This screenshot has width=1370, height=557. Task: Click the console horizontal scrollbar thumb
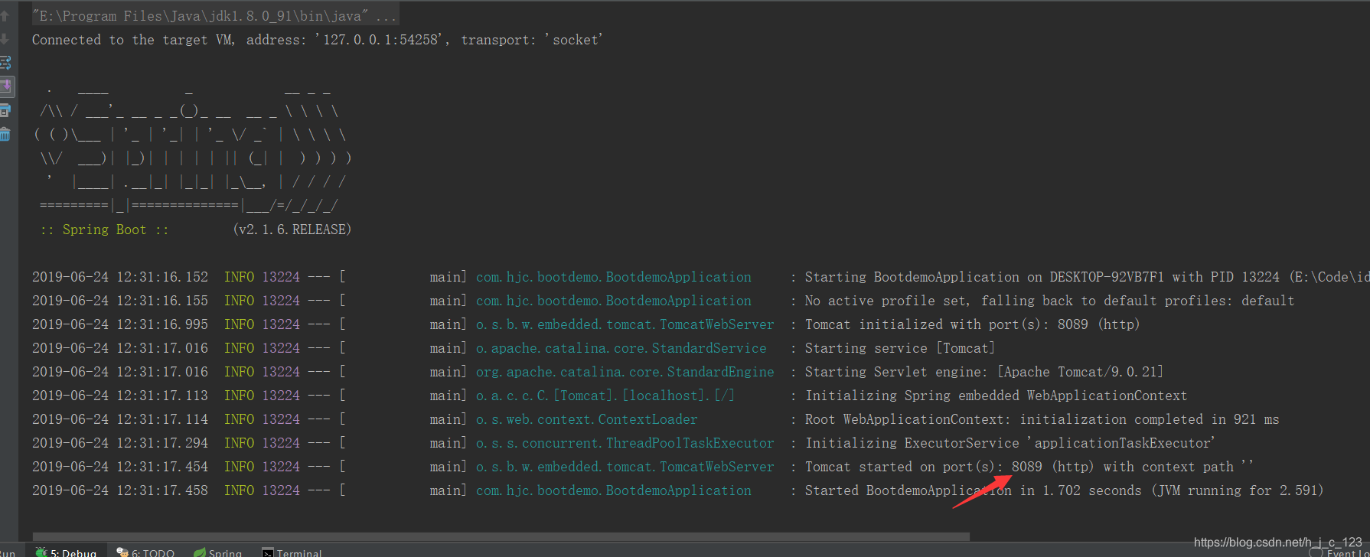point(501,536)
